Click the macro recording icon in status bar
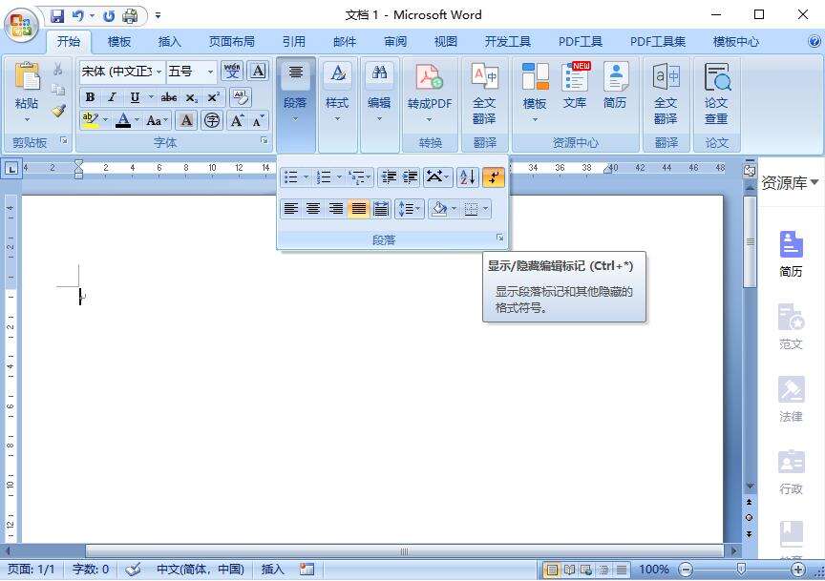Viewport: 825px width, 581px height. click(x=307, y=569)
